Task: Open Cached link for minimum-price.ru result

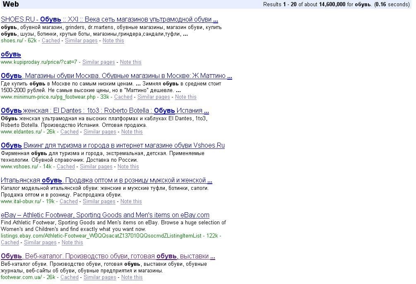Action: [123, 97]
